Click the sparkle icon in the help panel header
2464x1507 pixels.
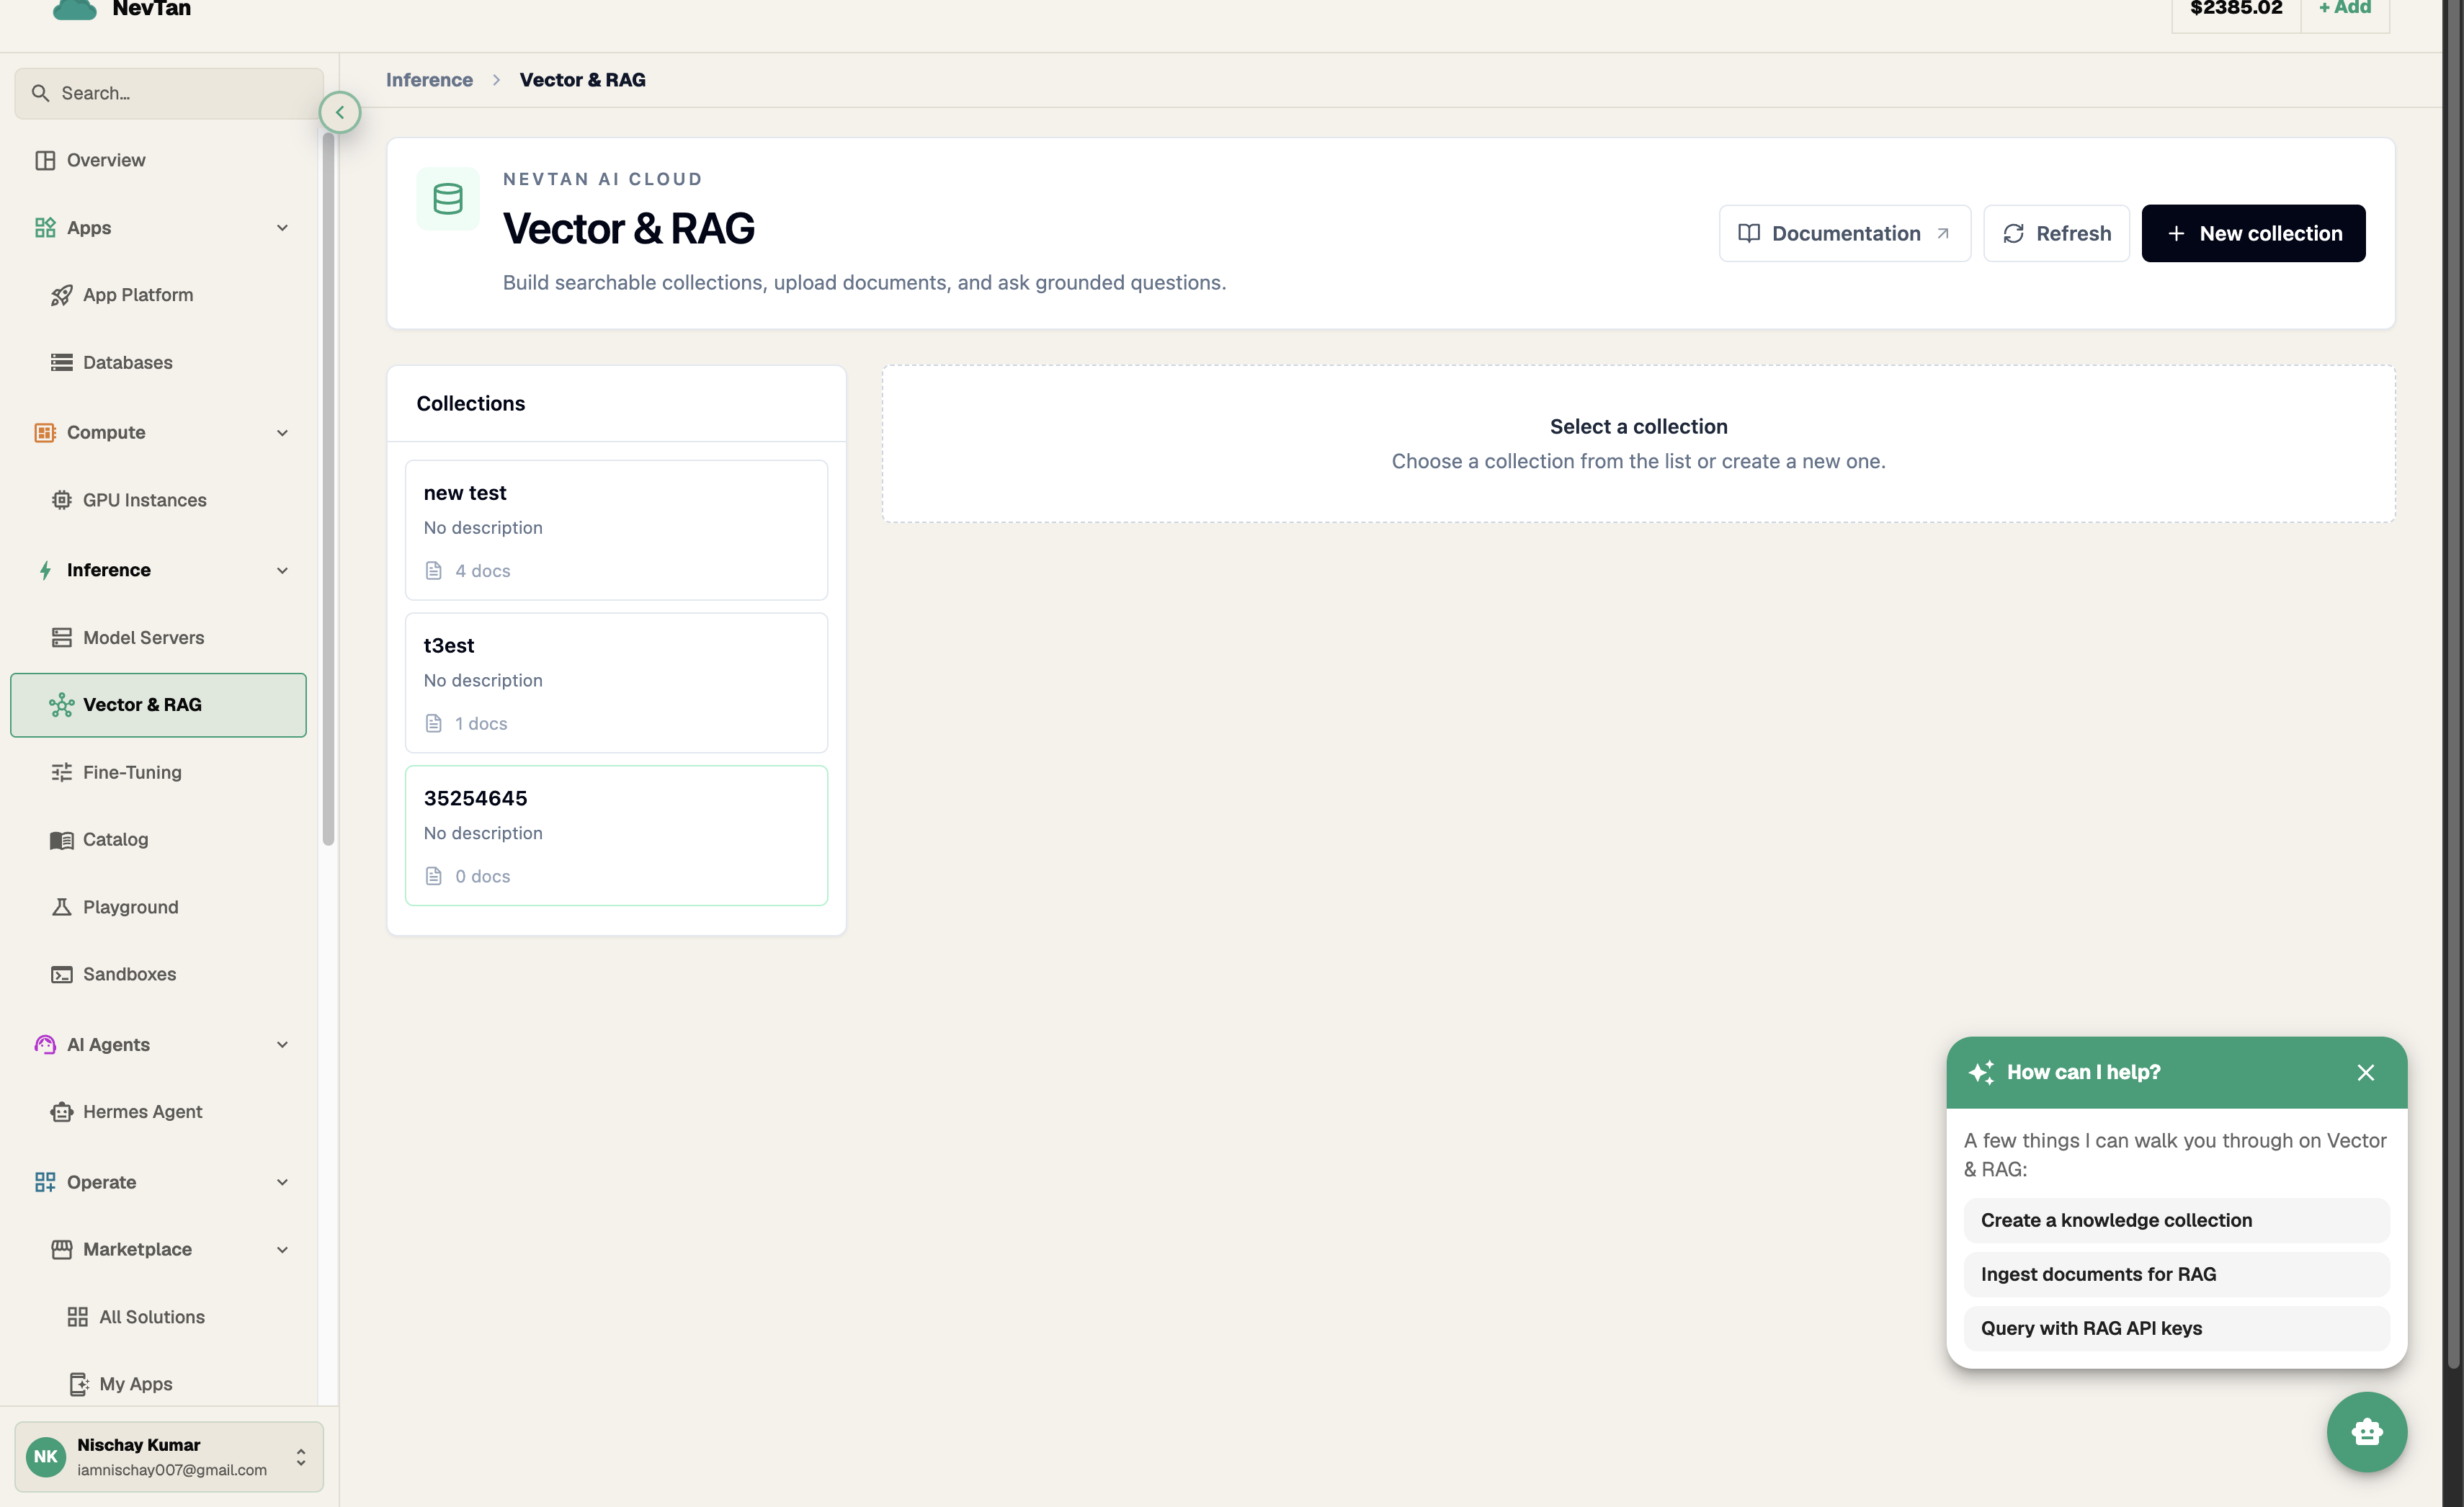pyautogui.click(x=1981, y=1072)
